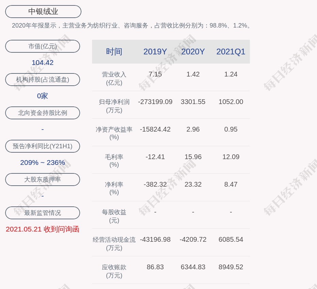317x289 pixels.
Task: Click the 2020Y column header
Action: coord(193,52)
